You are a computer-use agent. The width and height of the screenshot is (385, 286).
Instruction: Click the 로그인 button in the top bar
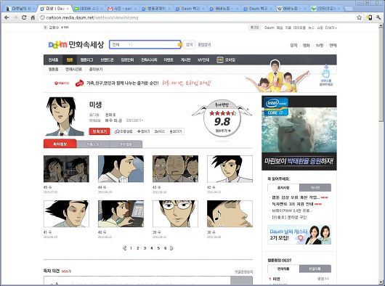click(255, 28)
